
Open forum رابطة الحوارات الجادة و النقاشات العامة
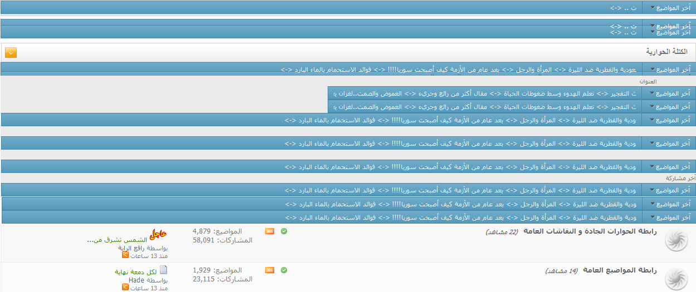click(x=590, y=231)
